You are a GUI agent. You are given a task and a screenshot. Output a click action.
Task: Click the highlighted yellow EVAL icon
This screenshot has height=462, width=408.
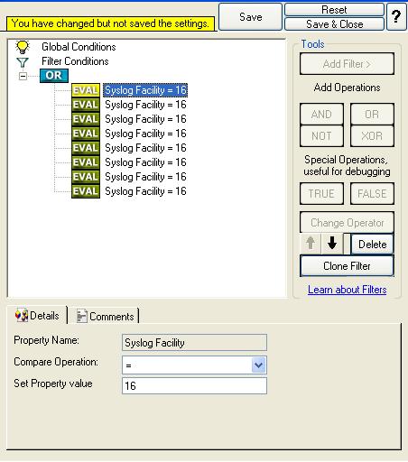(86, 90)
